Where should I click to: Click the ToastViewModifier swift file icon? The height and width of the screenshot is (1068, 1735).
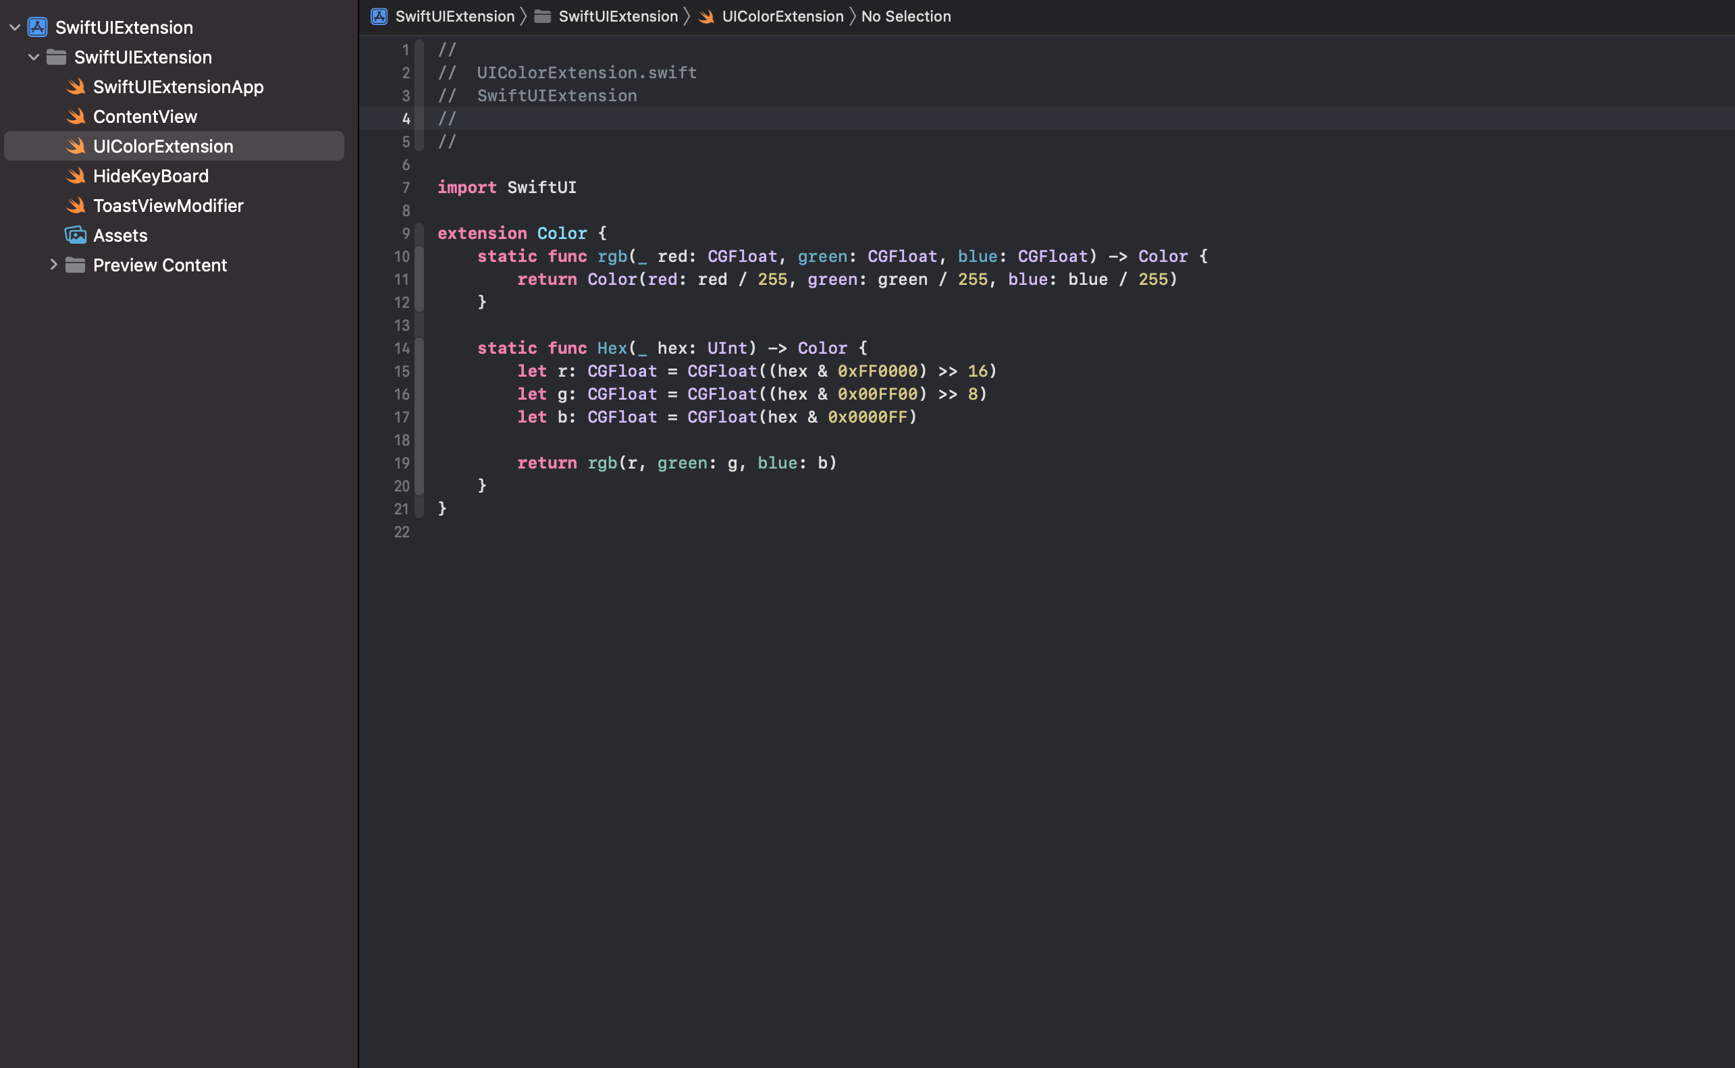pos(76,205)
